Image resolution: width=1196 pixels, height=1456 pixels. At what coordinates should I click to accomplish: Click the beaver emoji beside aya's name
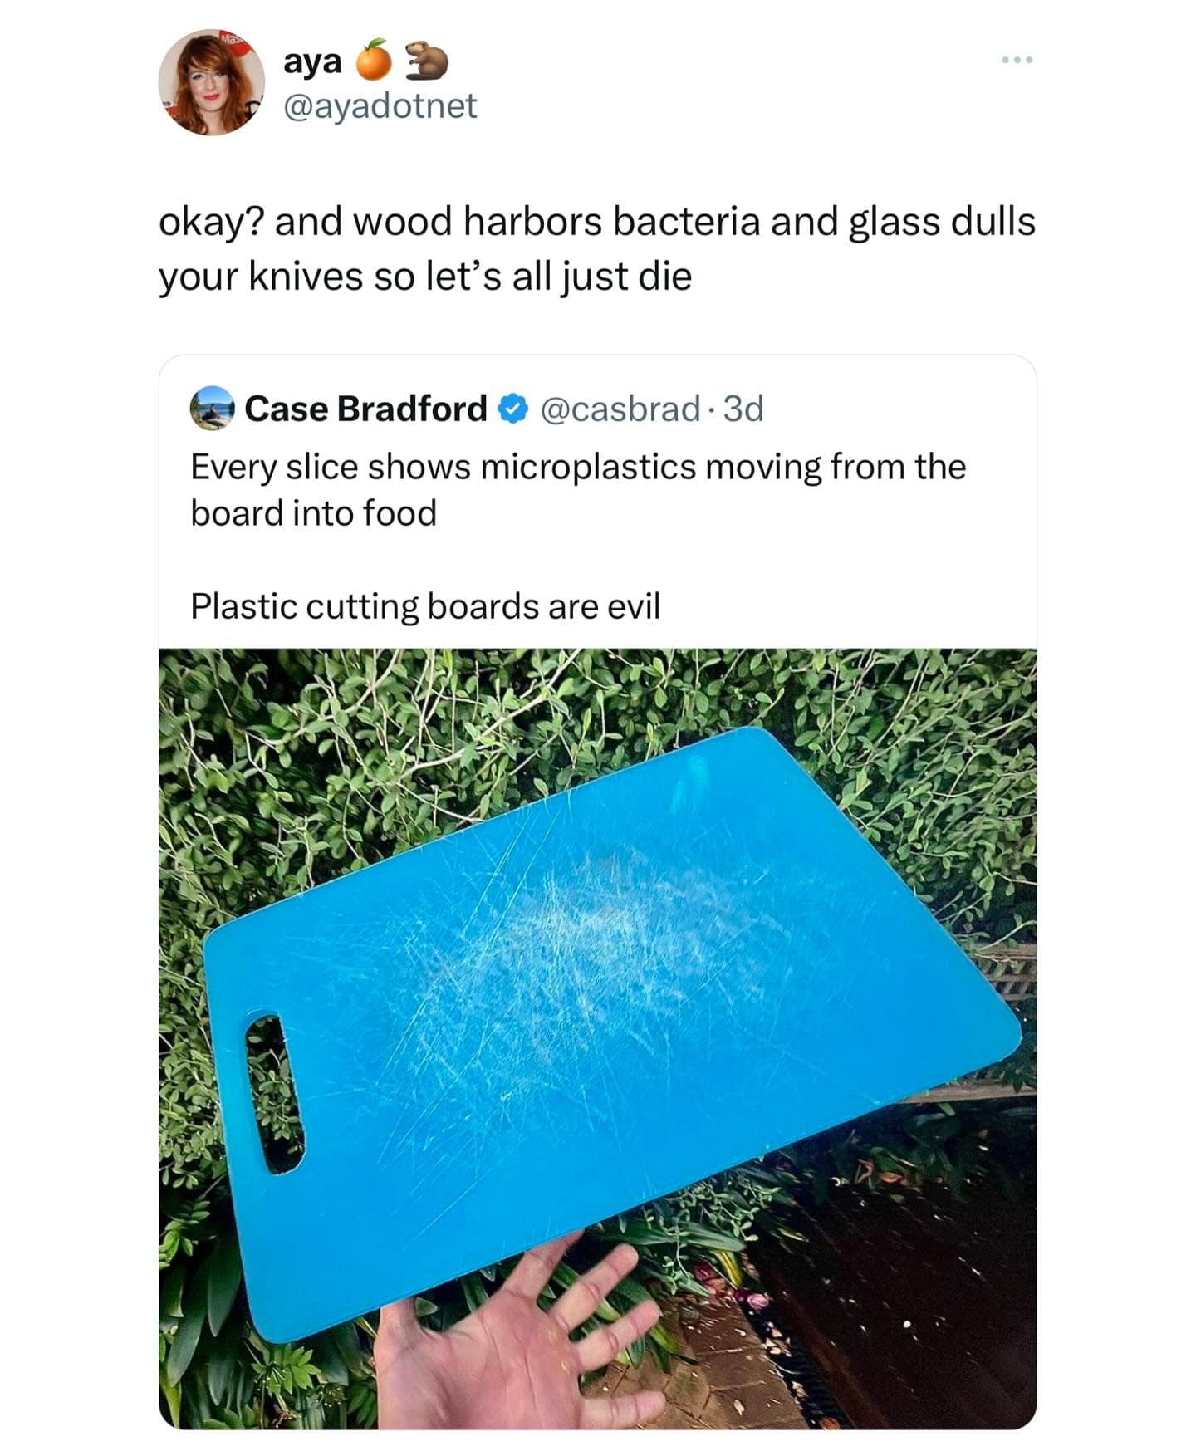(426, 61)
